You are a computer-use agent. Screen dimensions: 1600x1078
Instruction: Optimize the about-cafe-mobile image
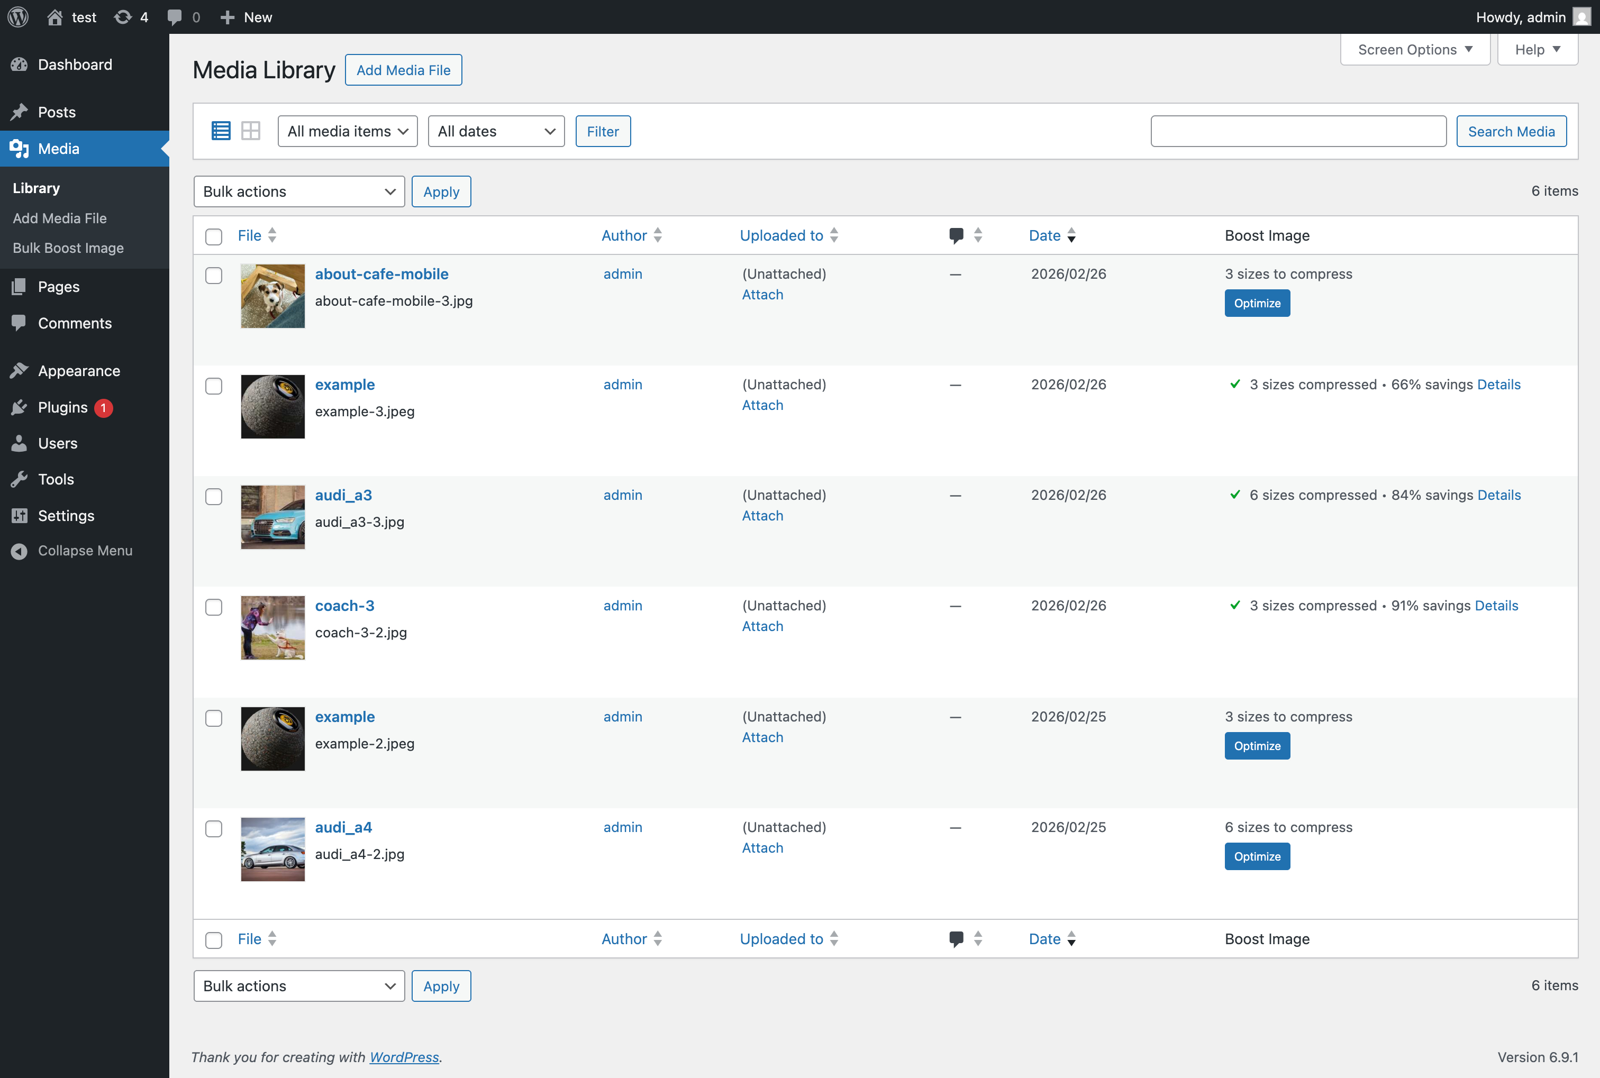tap(1256, 303)
